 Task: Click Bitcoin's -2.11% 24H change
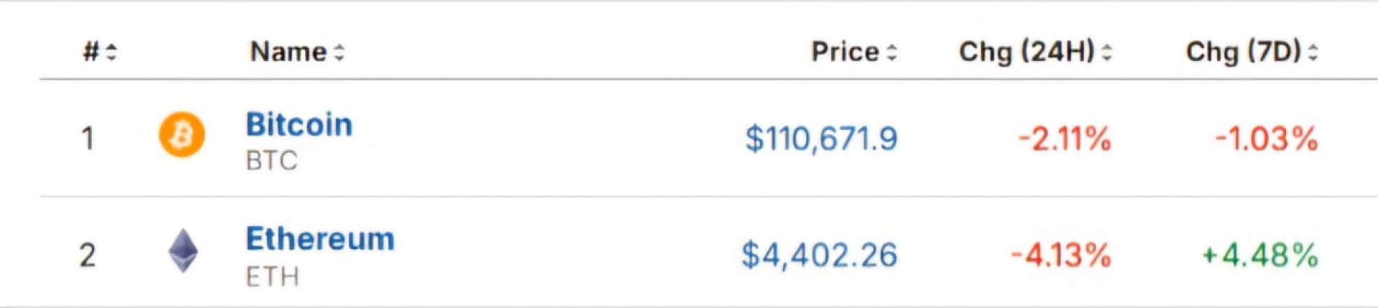pos(1064,139)
